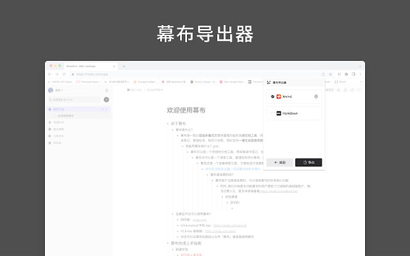
Task: Select the Xmind export format radio button
Action: (x=273, y=97)
